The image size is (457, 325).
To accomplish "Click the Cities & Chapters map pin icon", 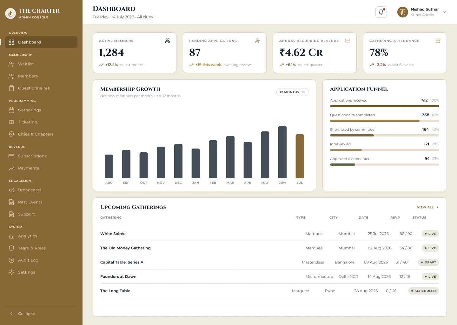I will tap(11, 134).
